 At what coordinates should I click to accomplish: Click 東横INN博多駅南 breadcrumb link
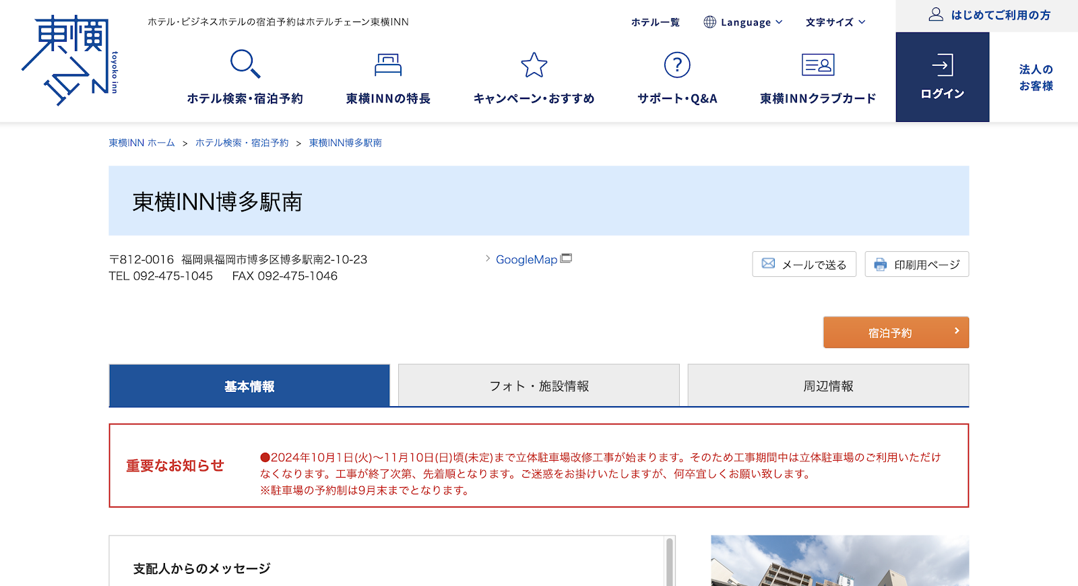pyautogui.click(x=346, y=143)
